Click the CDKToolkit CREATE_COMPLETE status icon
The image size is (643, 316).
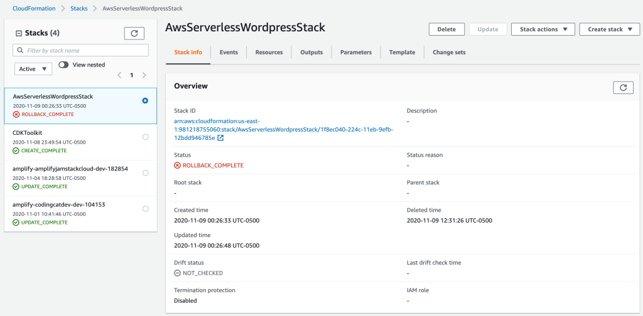16,150
